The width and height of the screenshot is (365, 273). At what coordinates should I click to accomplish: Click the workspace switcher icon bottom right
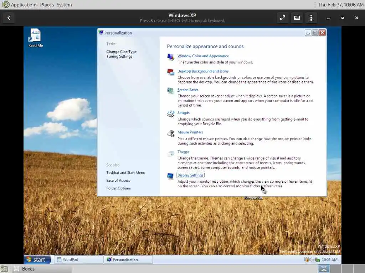pyautogui.click(x=324, y=269)
